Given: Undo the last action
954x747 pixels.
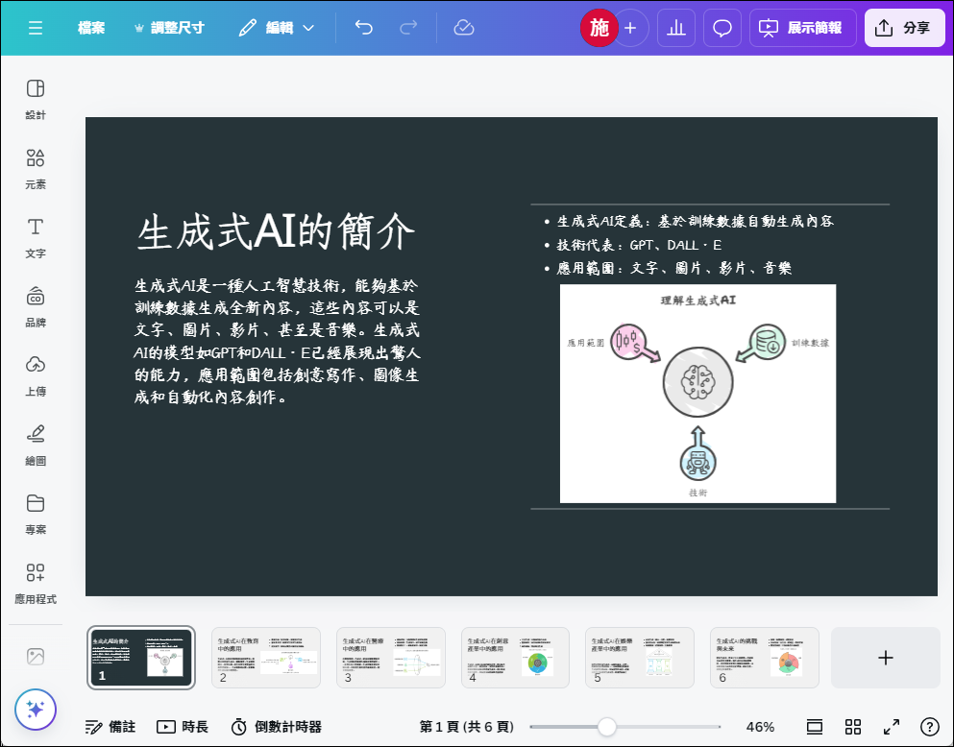Looking at the screenshot, I should (x=364, y=28).
